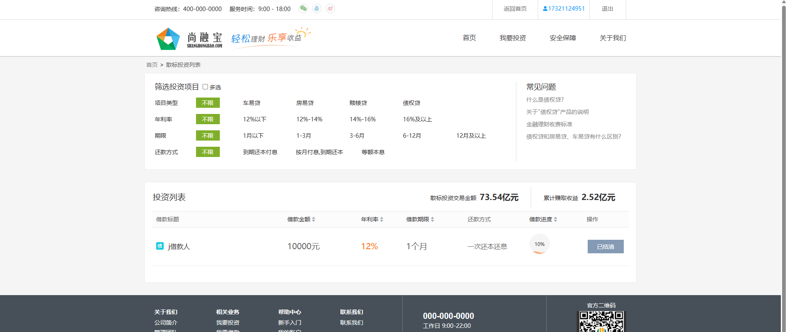Open the 关于我们 navigation item
787x332 pixels.
[613, 38]
